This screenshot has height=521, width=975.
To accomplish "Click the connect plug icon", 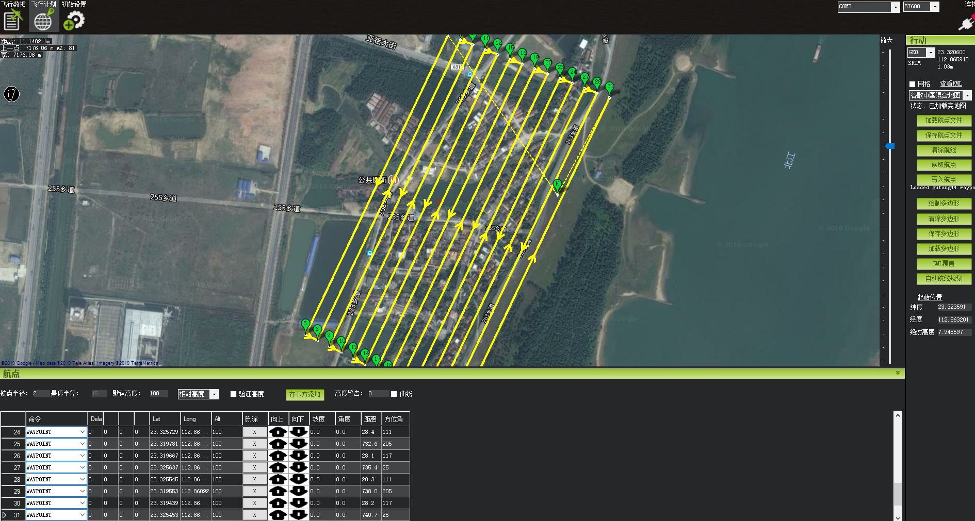I will (x=965, y=23).
